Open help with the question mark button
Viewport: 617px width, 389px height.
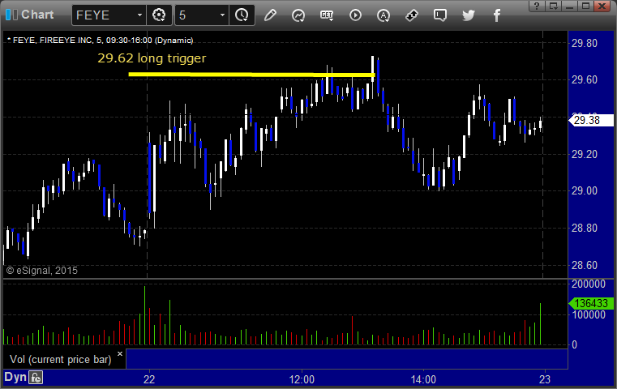537,6
